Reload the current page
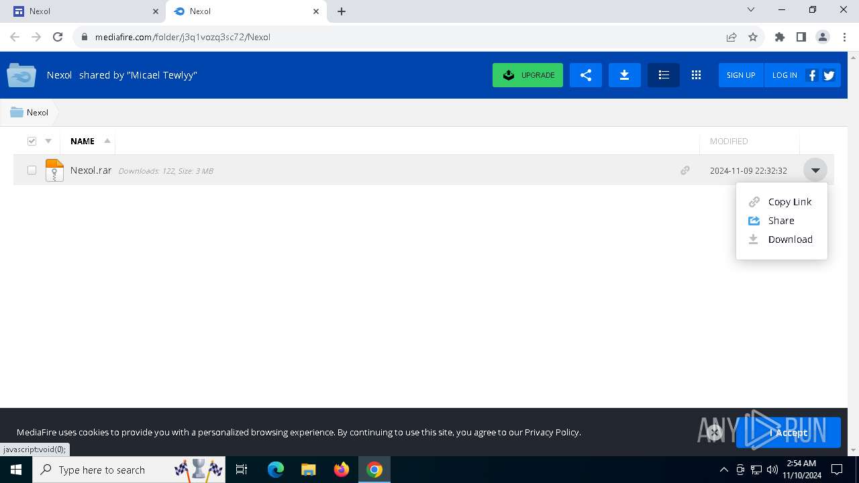The height and width of the screenshot is (483, 859). [58, 37]
